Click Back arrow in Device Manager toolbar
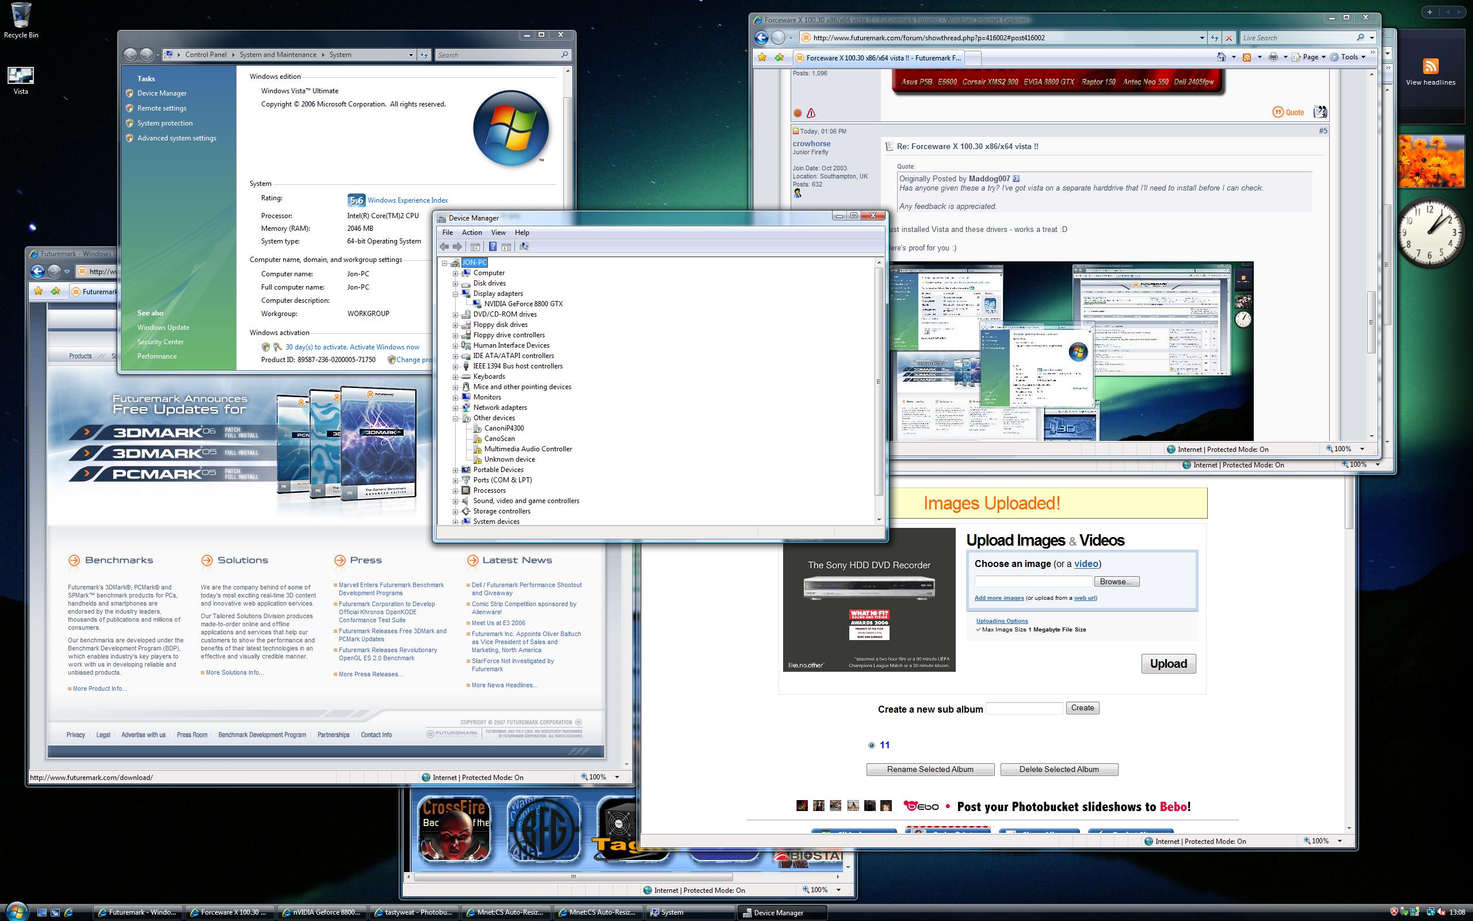The image size is (1473, 921). point(444,247)
